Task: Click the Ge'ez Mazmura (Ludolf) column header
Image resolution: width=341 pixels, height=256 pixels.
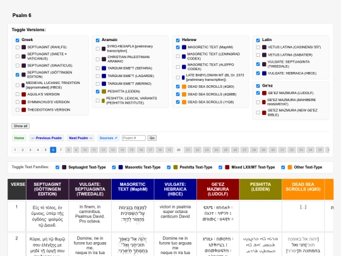Action: (218, 189)
